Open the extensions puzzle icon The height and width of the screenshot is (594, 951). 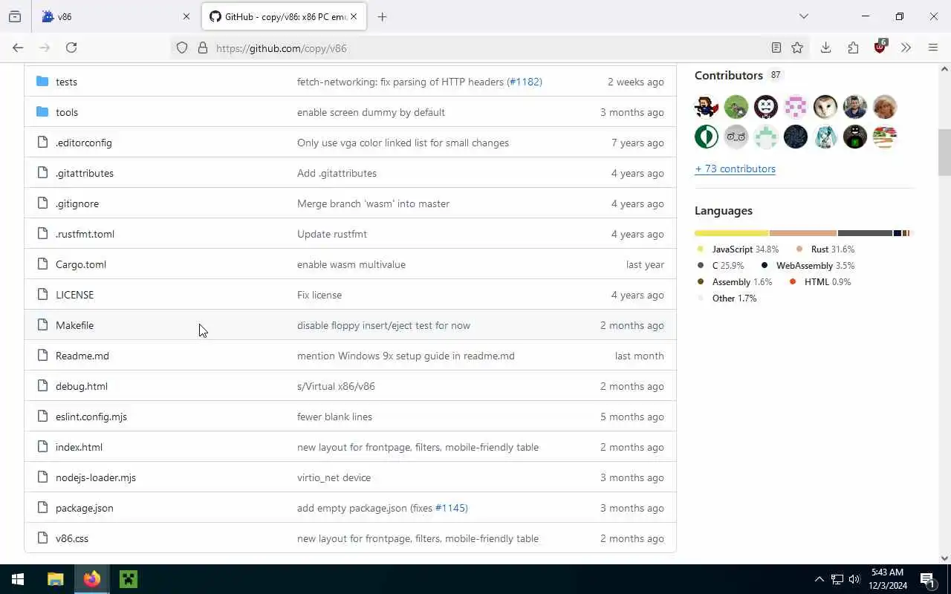[x=853, y=48]
